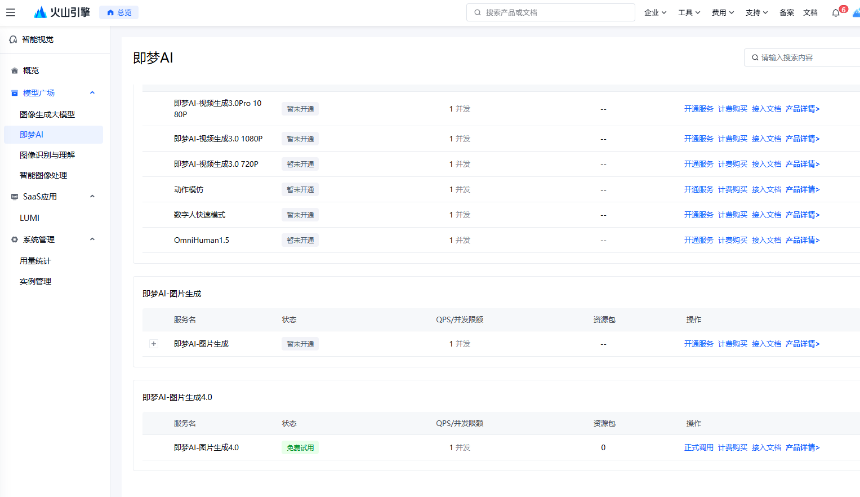Click the 智能视觉 headset icon
Screen dimensions: 860x497
coord(13,39)
